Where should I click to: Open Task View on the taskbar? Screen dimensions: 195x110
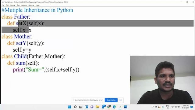coord(80,107)
